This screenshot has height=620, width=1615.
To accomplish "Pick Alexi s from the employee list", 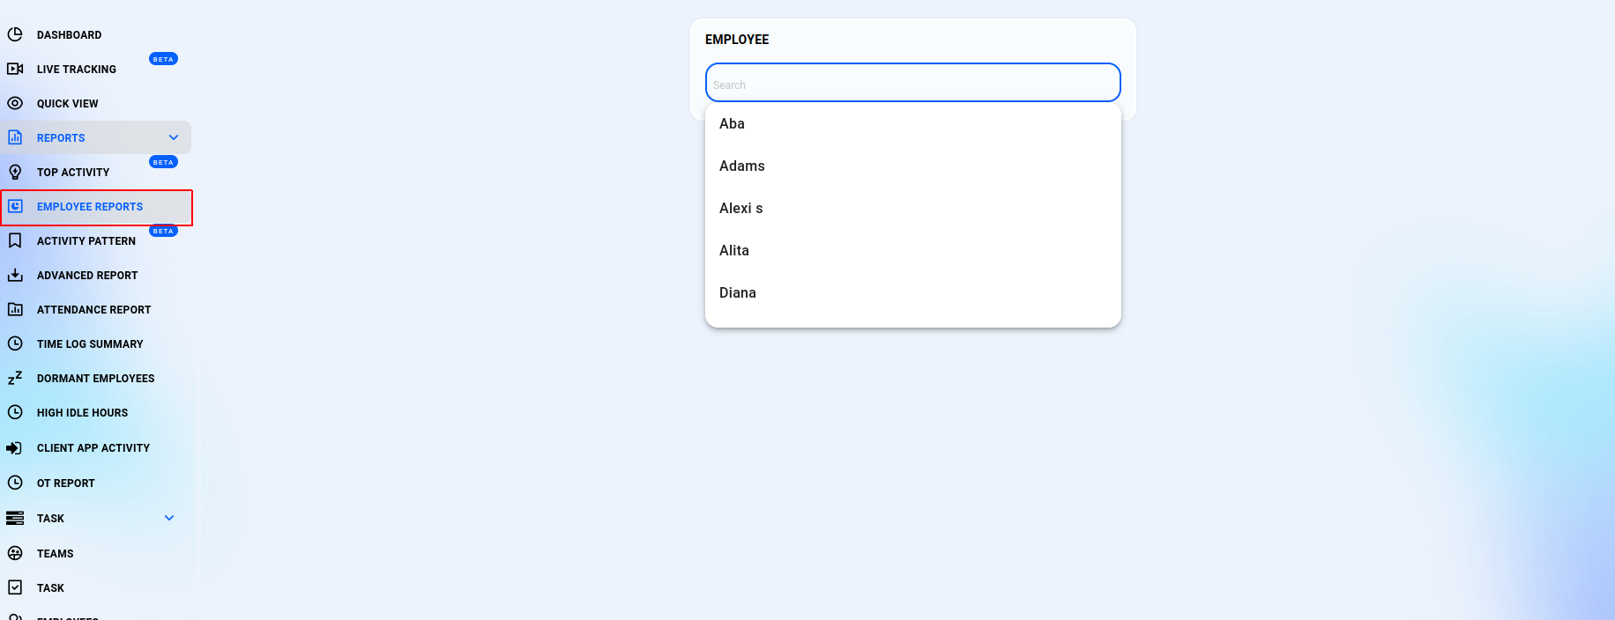I will [741, 209].
